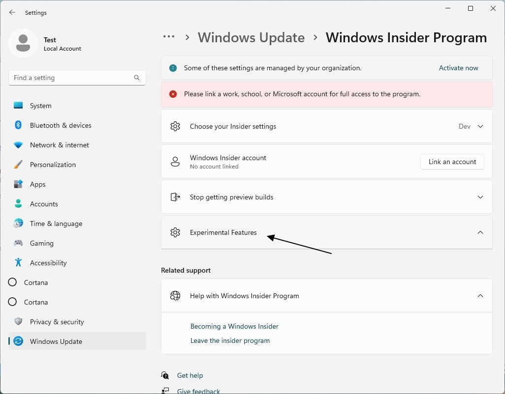
Task: Click Link an account button
Action: 452,162
